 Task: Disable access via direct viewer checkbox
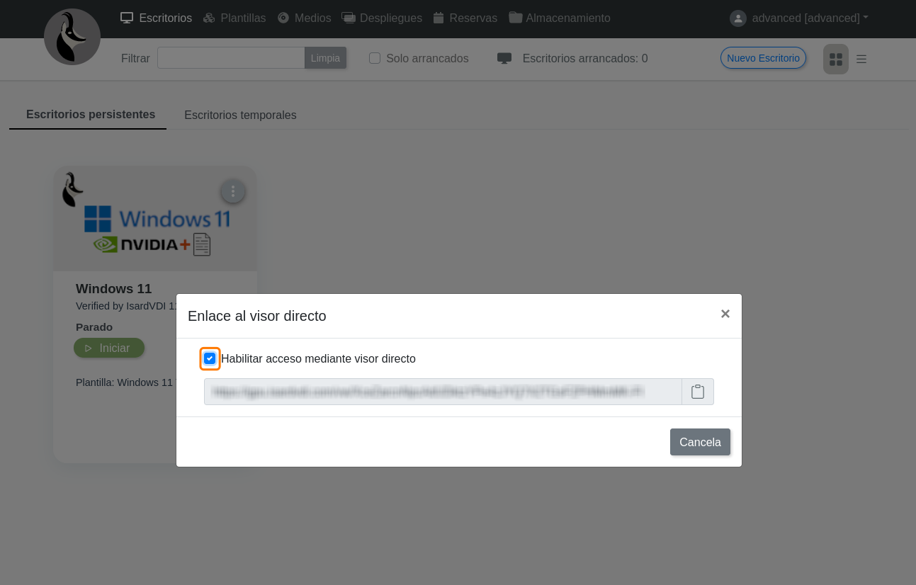pos(210,358)
